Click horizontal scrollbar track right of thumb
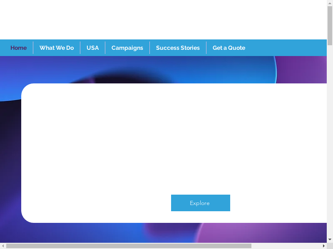Image resolution: width=333 pixels, height=249 pixels. [x=286, y=246]
